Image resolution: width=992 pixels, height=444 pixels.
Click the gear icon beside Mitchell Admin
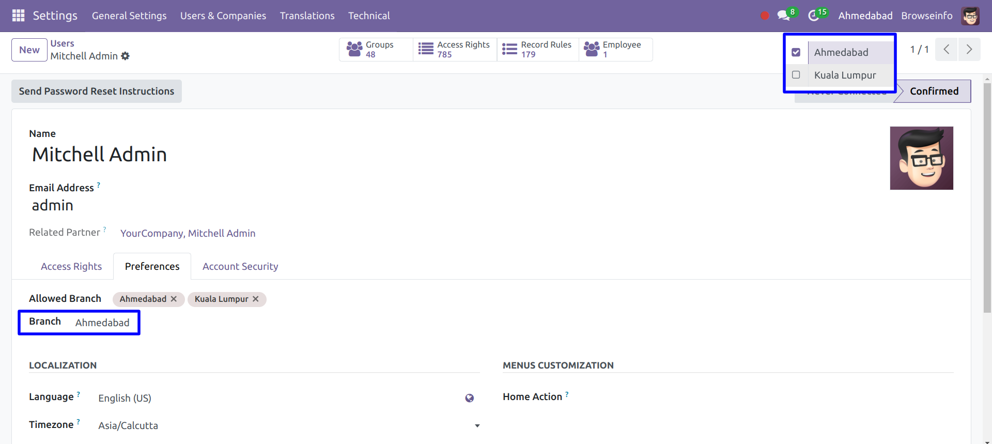[x=125, y=56]
